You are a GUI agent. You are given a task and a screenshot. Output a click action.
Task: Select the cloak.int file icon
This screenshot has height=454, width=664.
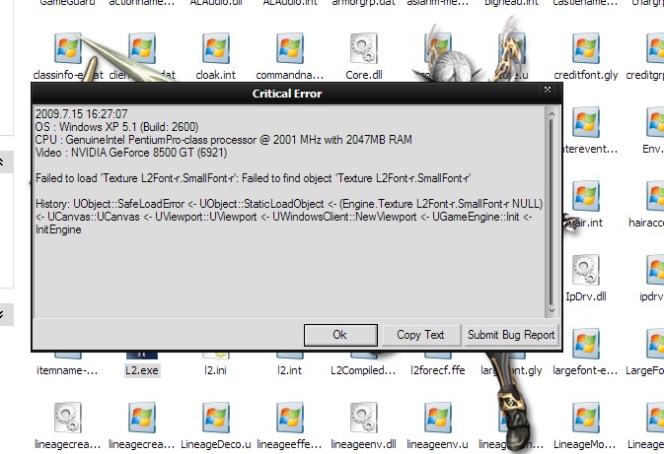click(x=215, y=47)
